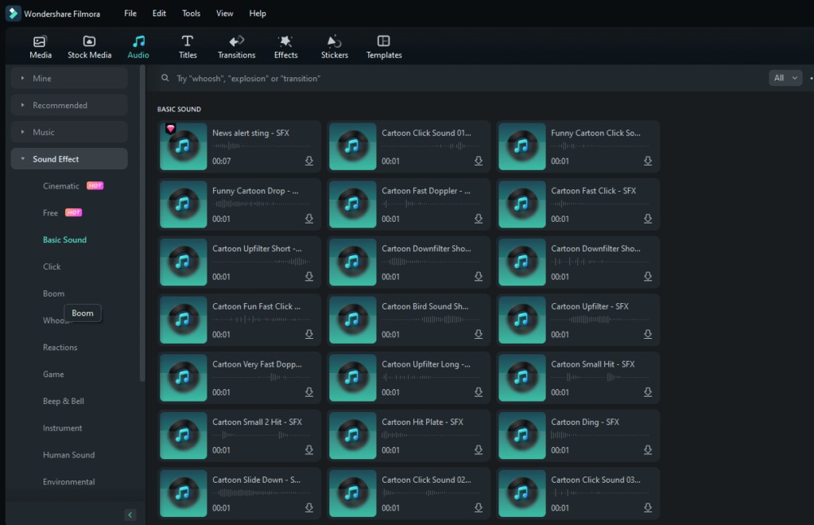
Task: Open the Beep & Bell category
Action: [60, 401]
